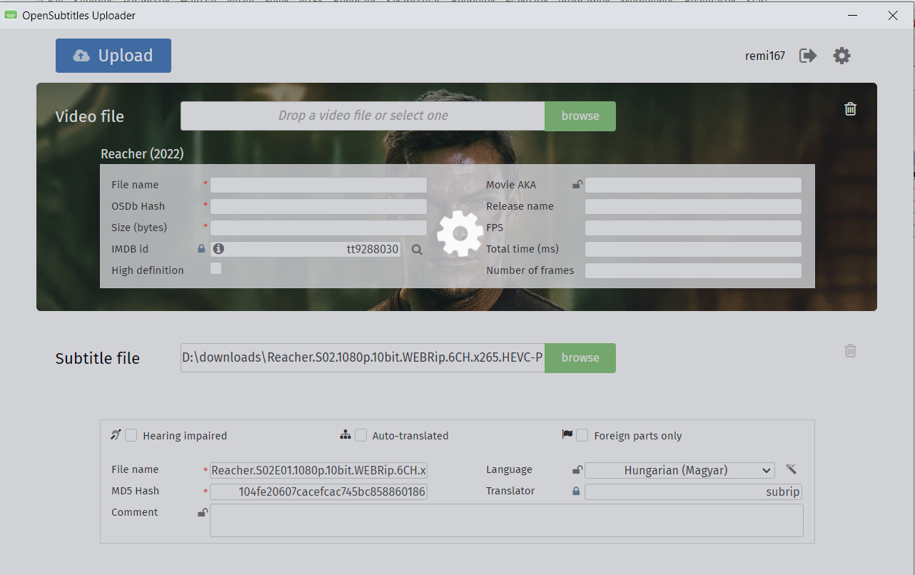Click the subtitle file path field
This screenshot has height=575, width=915.
tap(363, 357)
